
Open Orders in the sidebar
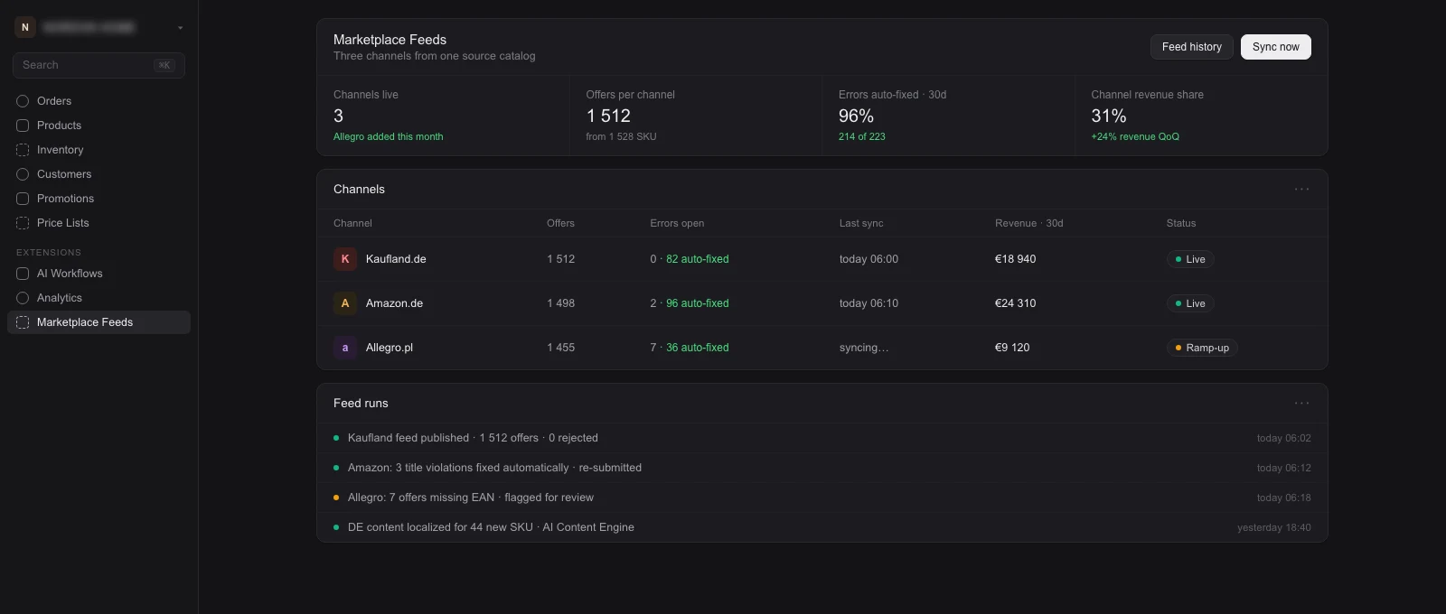[99, 101]
